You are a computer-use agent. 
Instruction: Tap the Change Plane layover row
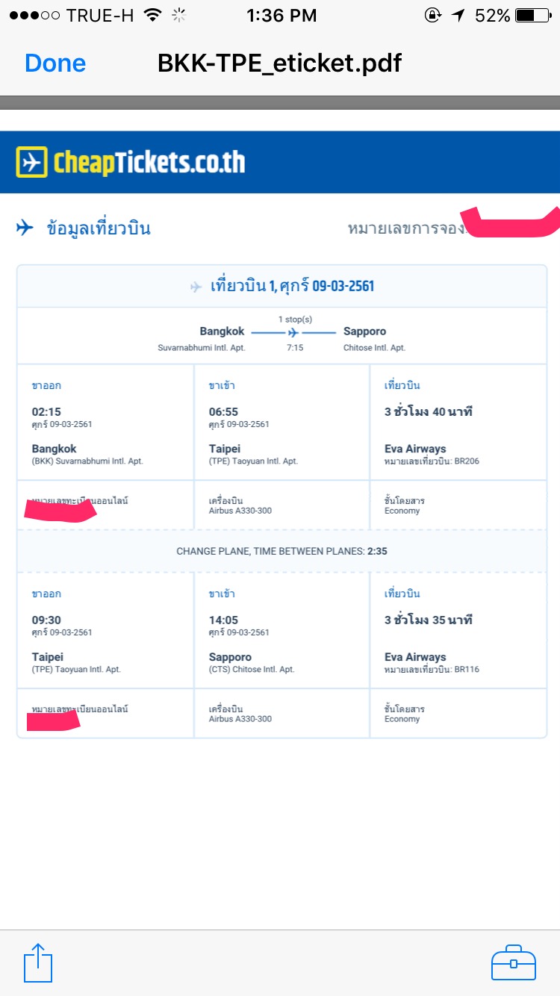(281, 551)
